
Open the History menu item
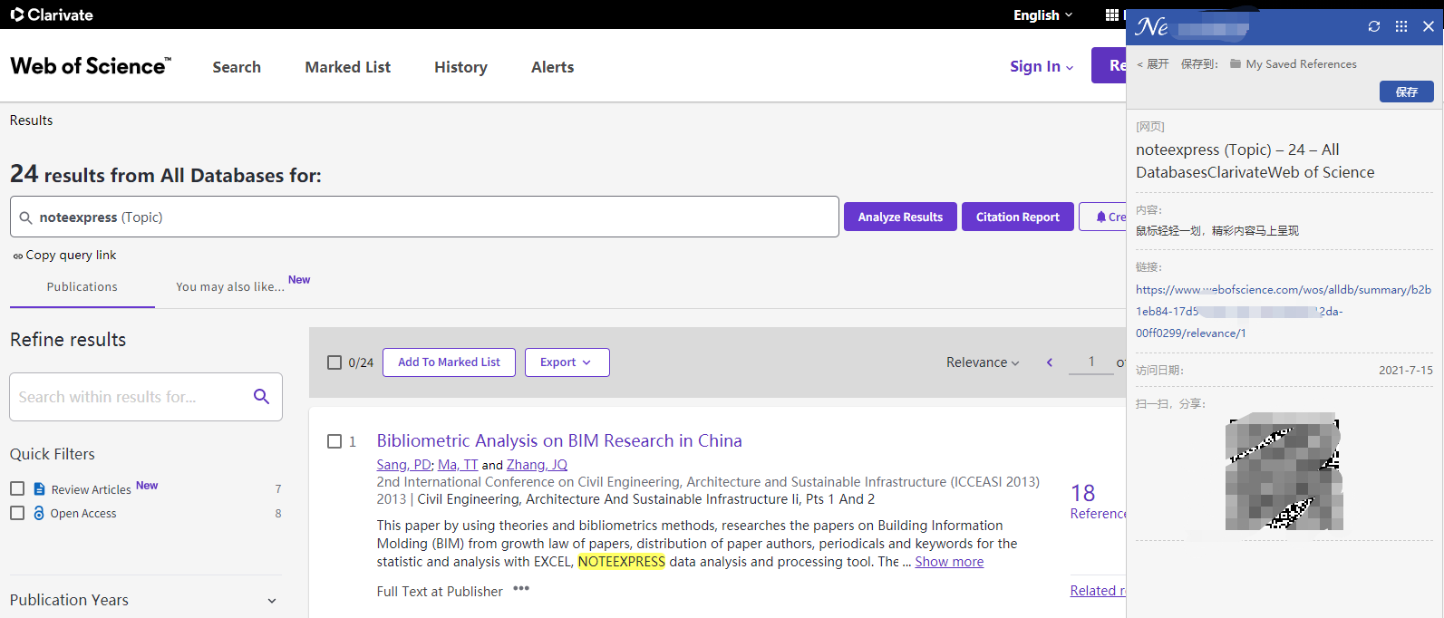[x=460, y=67]
